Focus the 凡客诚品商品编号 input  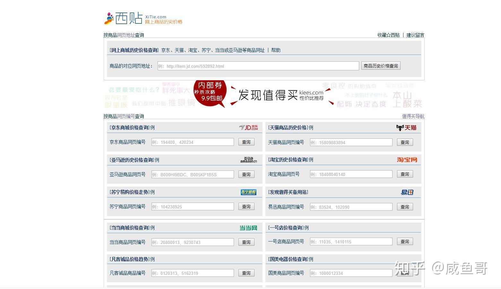pos(193,273)
